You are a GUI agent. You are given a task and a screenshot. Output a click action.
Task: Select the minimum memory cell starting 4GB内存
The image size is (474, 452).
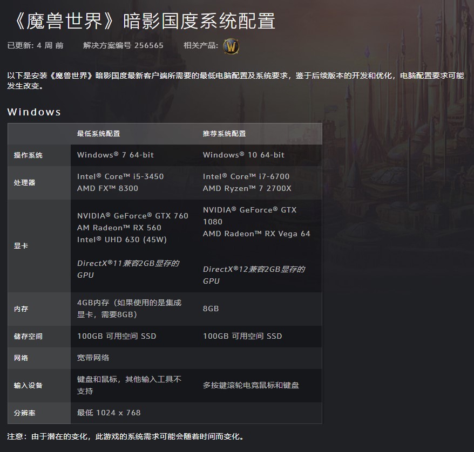129,309
